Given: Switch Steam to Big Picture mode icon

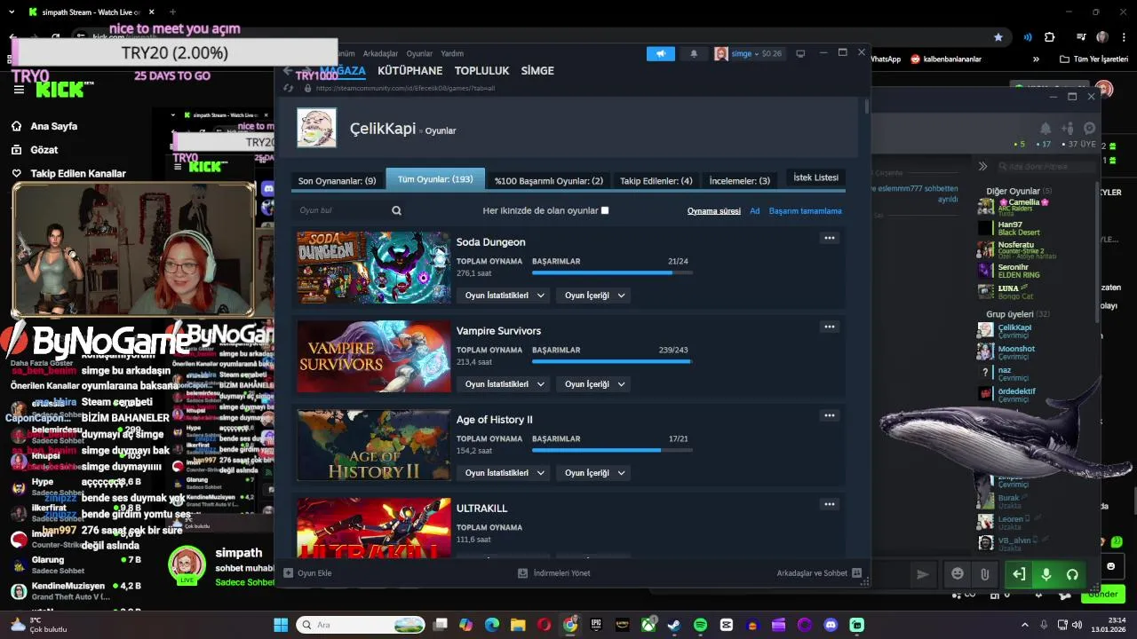Looking at the screenshot, I should click(800, 53).
